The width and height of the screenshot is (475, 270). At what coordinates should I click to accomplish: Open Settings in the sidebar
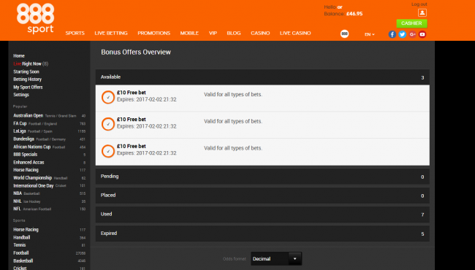point(21,95)
